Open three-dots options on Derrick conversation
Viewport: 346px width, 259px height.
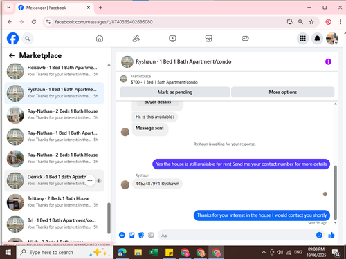(x=90, y=180)
